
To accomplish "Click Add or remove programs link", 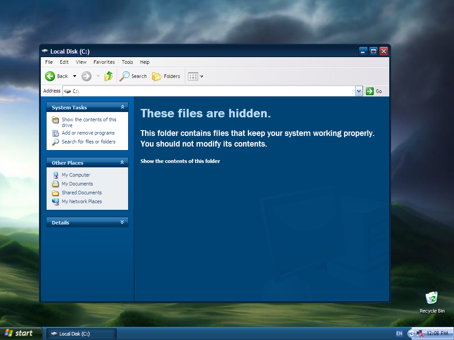I will (x=88, y=133).
